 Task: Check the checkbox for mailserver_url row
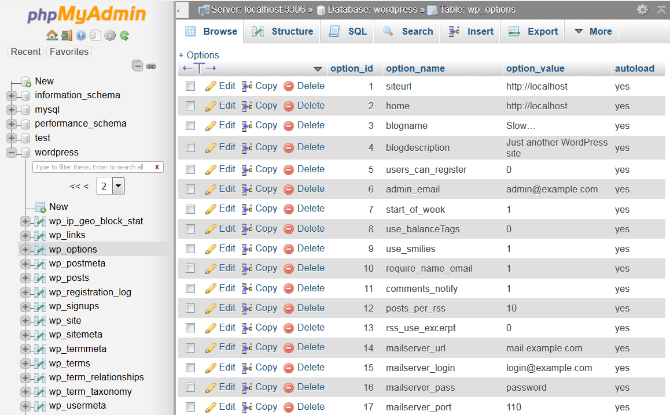tap(190, 347)
